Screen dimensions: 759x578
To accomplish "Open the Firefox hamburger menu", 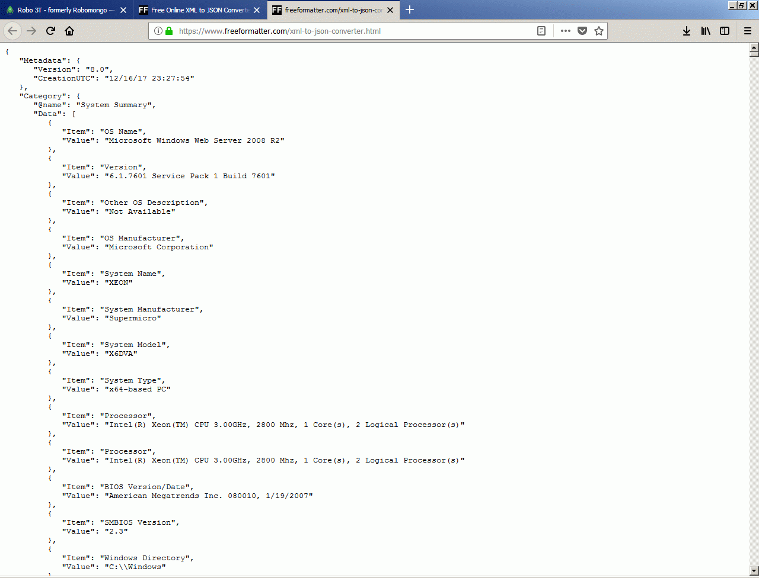I will click(748, 31).
